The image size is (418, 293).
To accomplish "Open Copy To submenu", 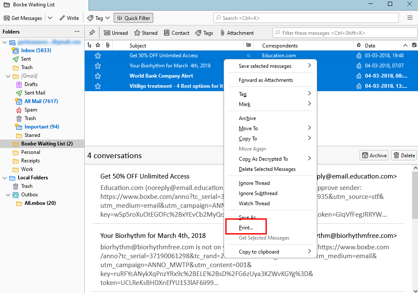I will [x=270, y=139].
